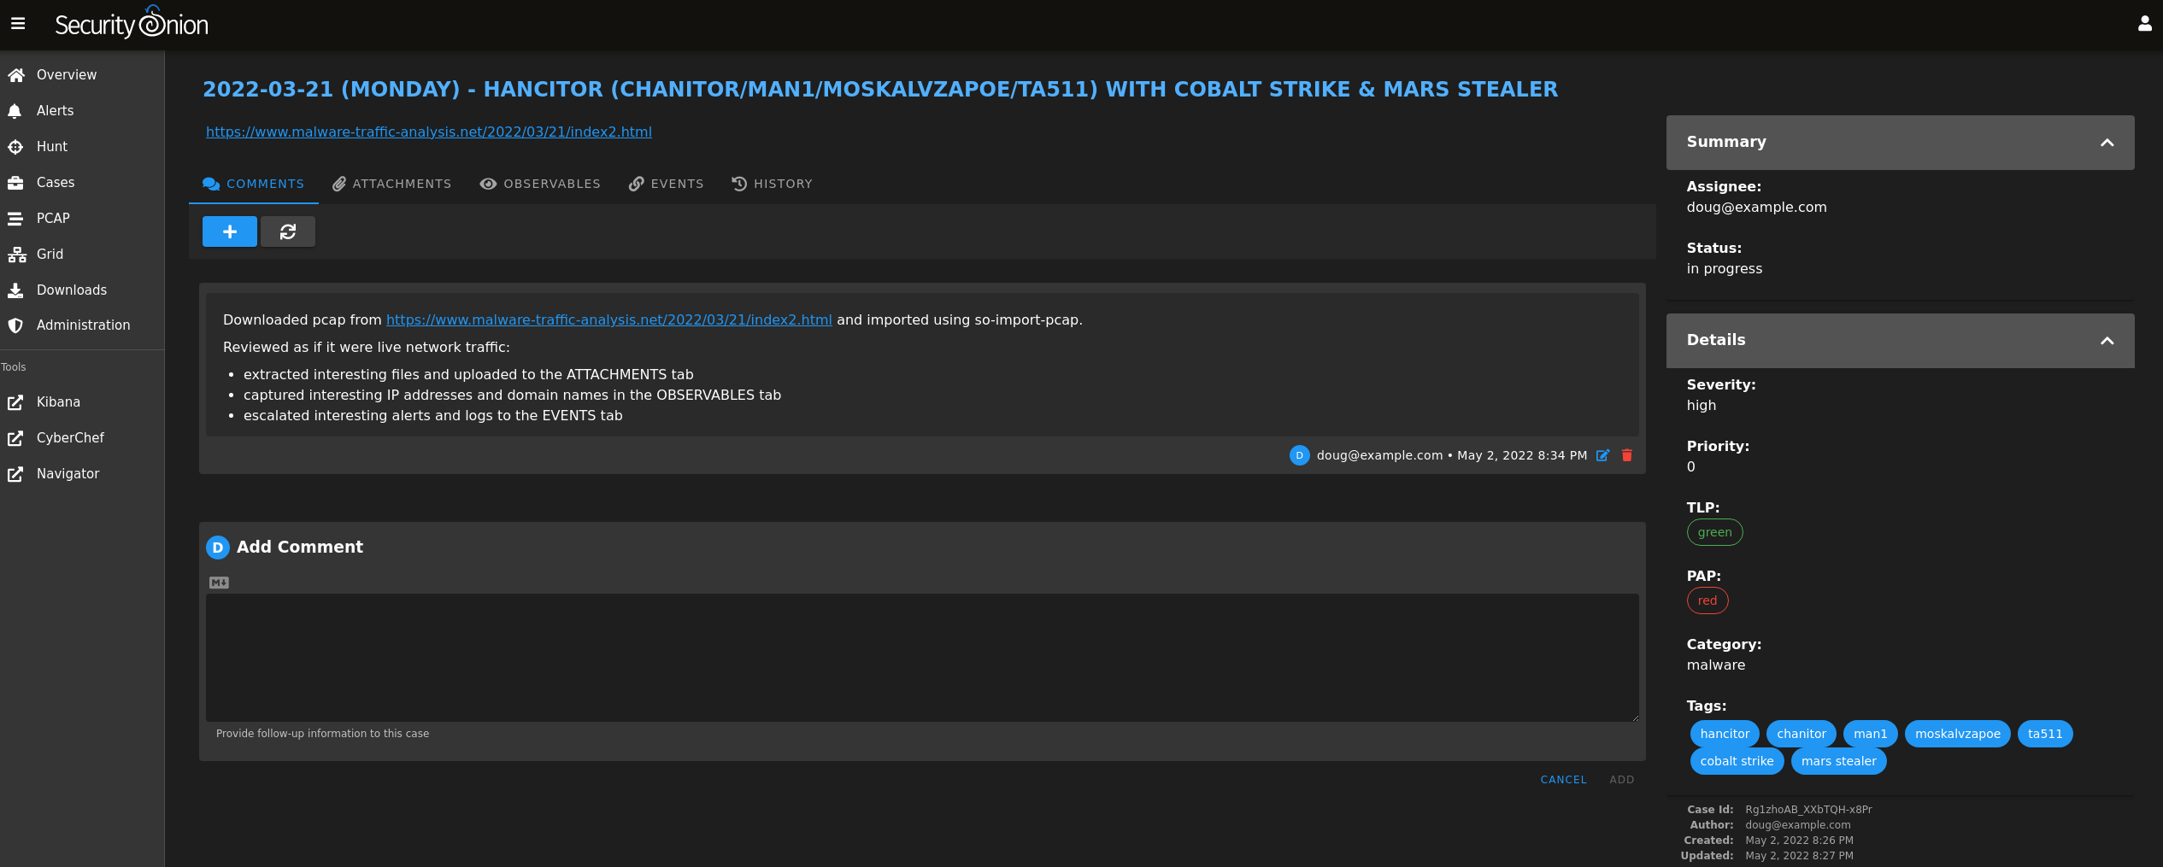Click external-link icon beside Navigator

point(15,474)
